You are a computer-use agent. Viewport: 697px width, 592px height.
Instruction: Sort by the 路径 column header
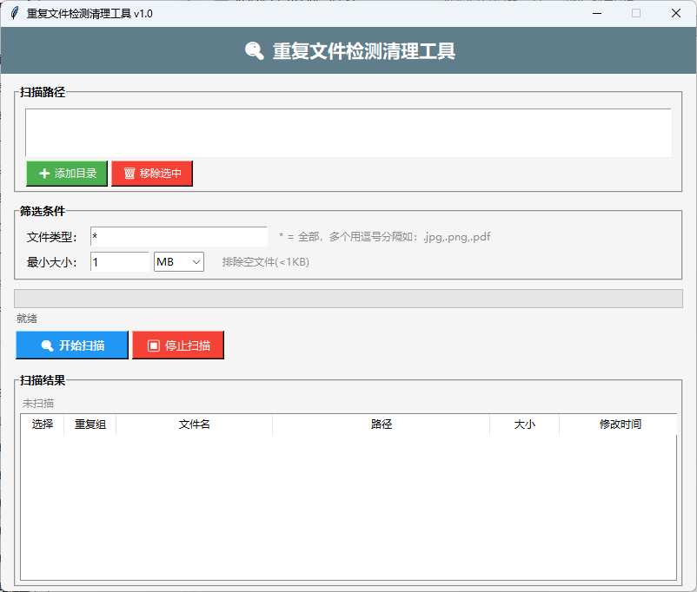coord(382,424)
